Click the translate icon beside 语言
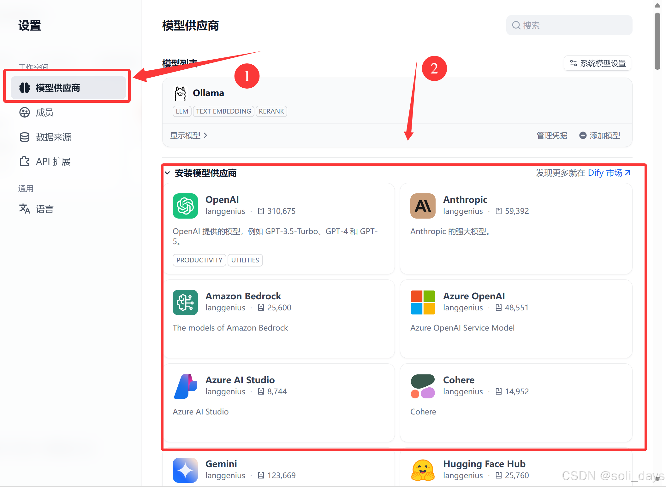The width and height of the screenshot is (666, 487). 25,209
